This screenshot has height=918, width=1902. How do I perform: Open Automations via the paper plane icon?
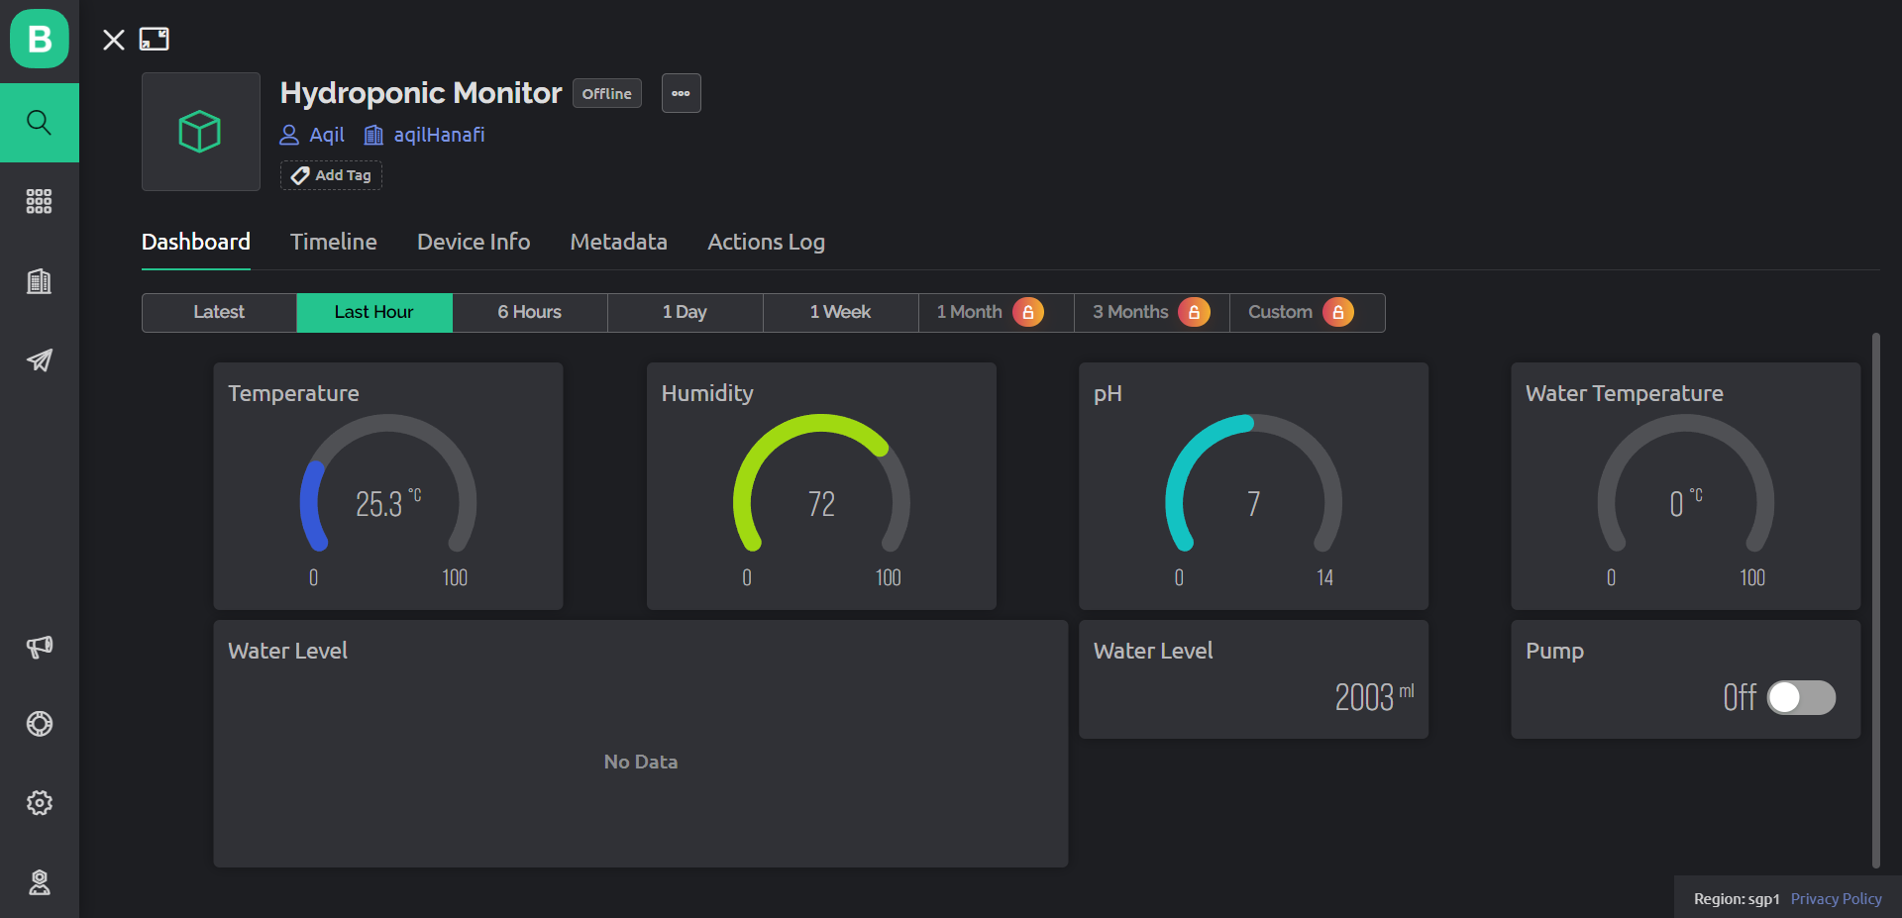pos(40,360)
